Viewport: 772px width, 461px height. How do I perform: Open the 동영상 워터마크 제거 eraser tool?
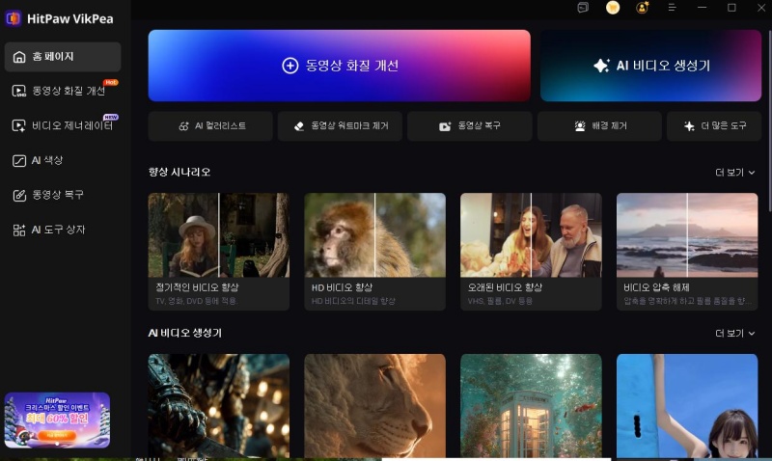pyautogui.click(x=342, y=126)
